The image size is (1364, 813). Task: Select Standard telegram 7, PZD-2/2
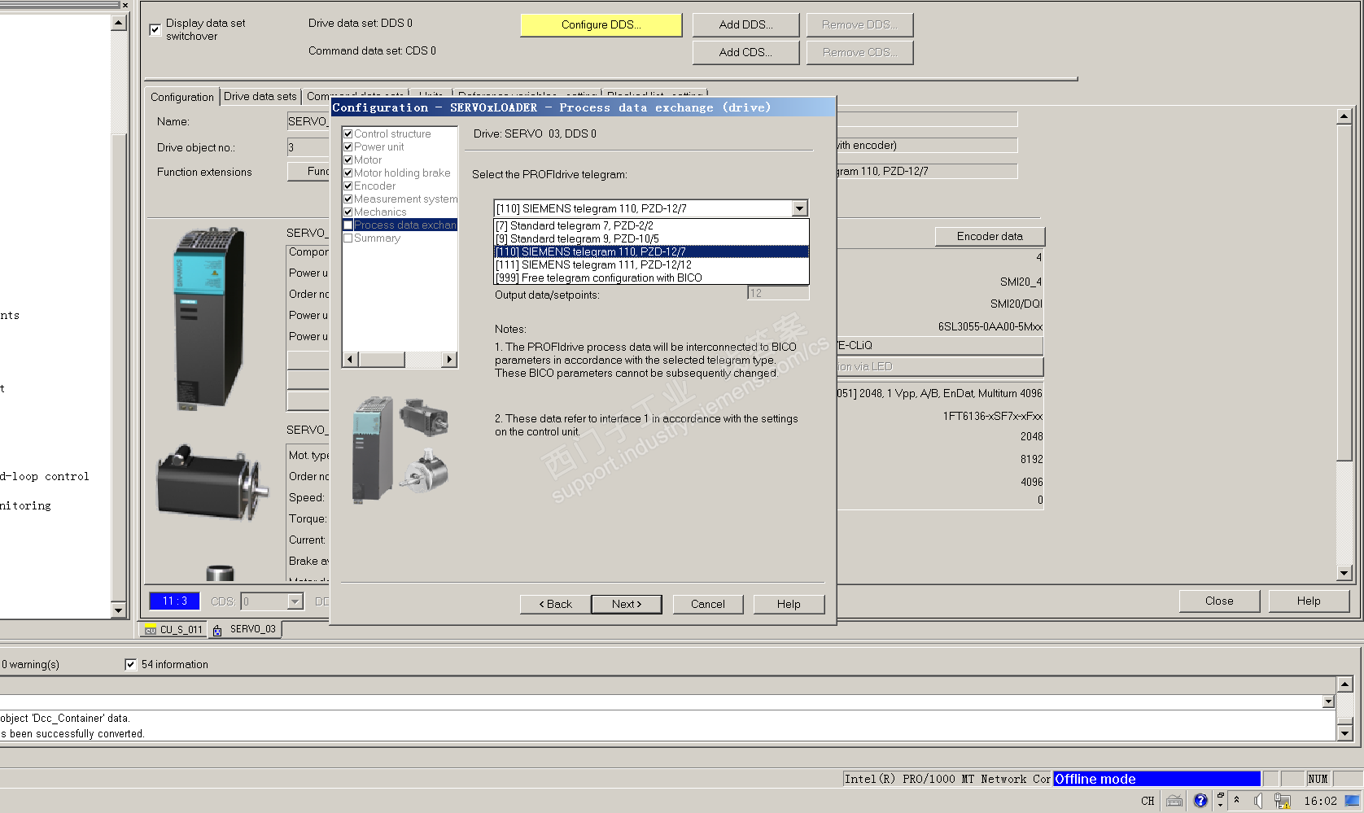[x=651, y=226]
